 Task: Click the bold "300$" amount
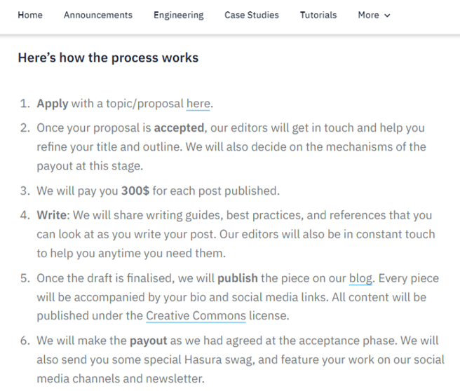click(x=135, y=191)
